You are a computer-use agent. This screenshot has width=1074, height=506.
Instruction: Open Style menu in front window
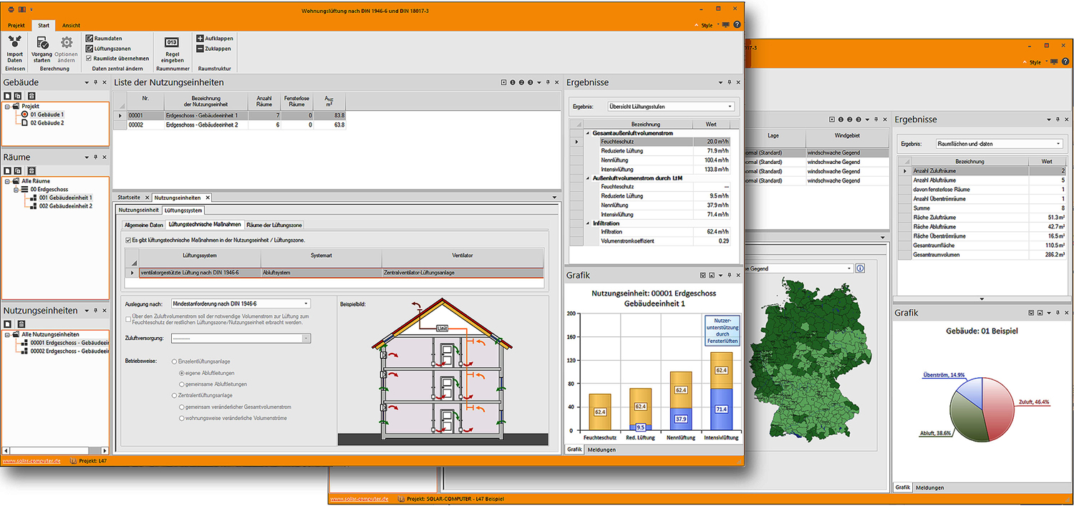coord(707,25)
